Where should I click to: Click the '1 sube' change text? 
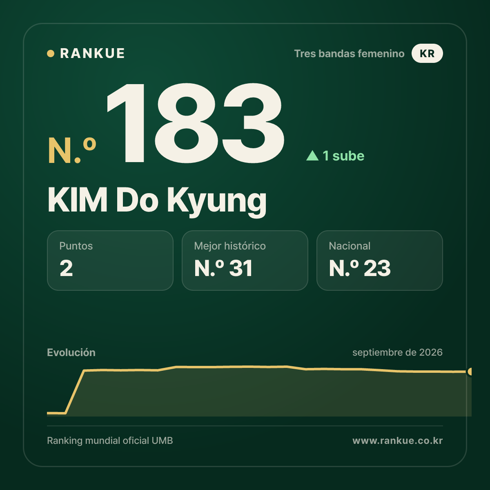coord(343,156)
